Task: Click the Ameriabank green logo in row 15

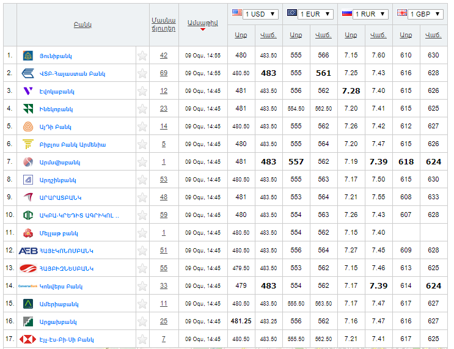Action: click(x=28, y=304)
